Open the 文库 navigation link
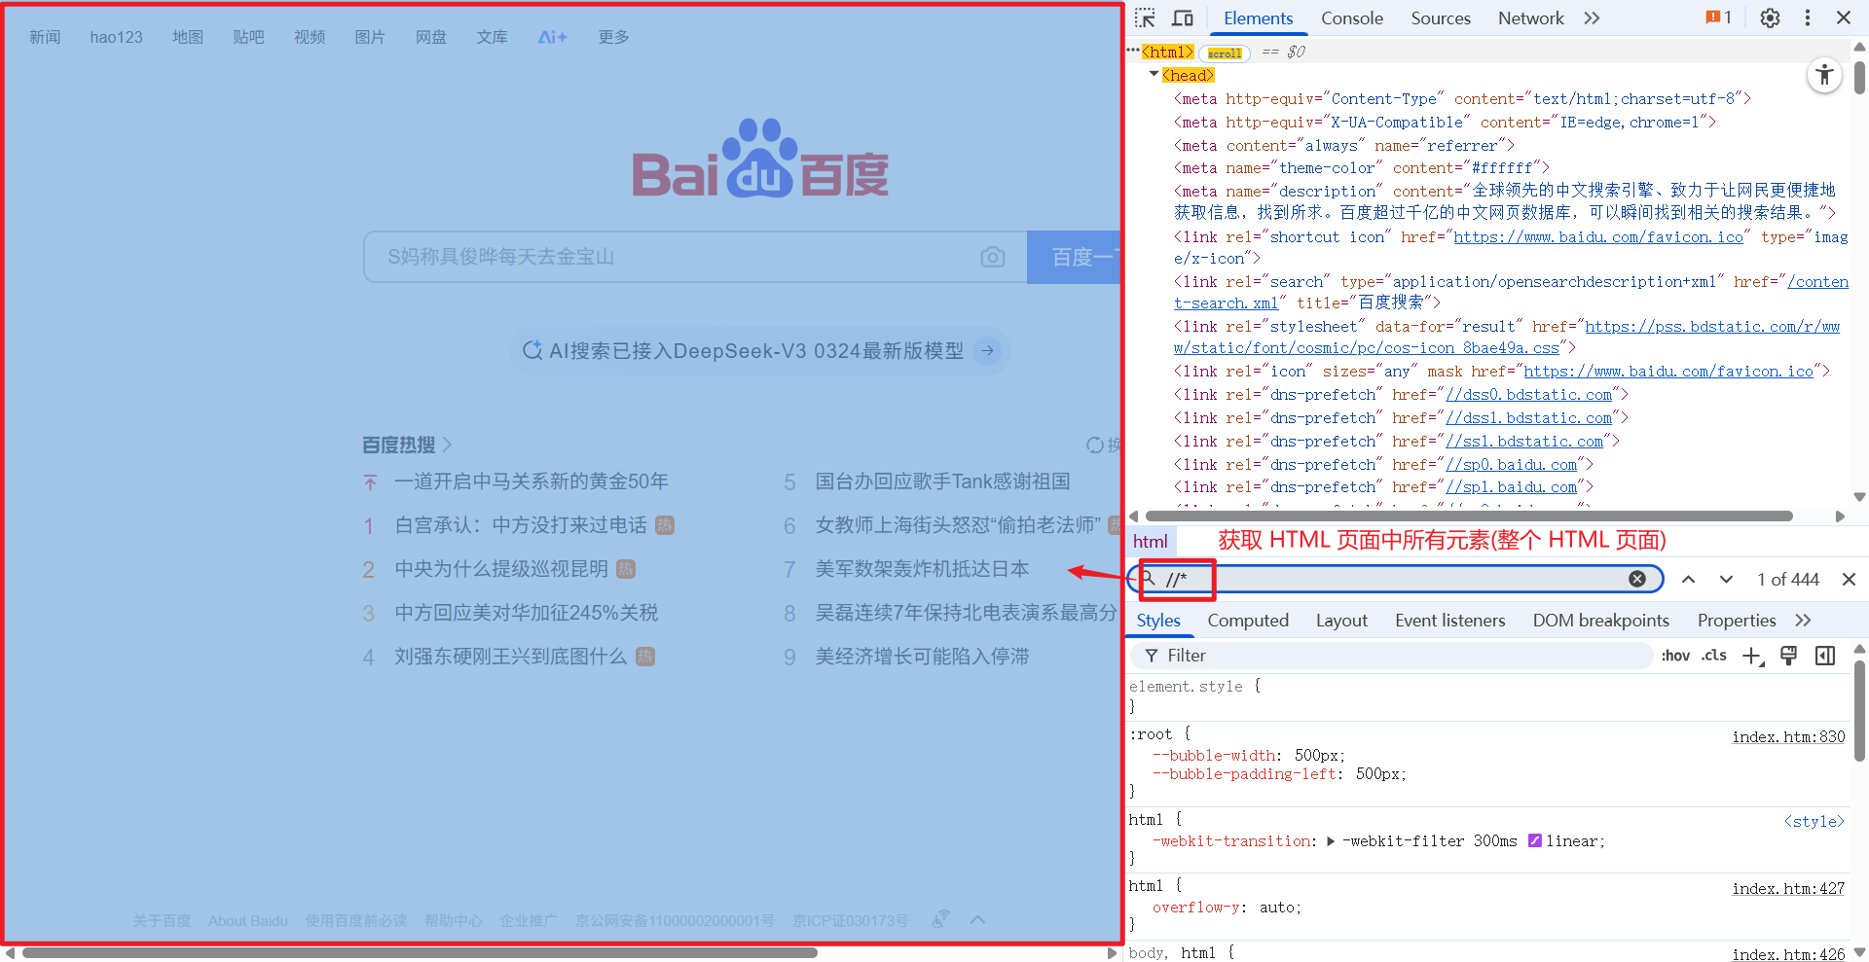Viewport: 1869px width, 962px height. point(492,37)
